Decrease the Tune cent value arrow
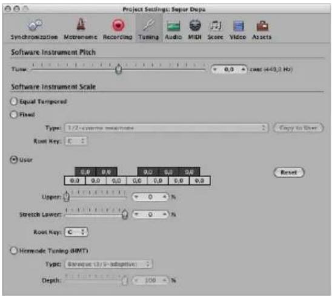 215,69
